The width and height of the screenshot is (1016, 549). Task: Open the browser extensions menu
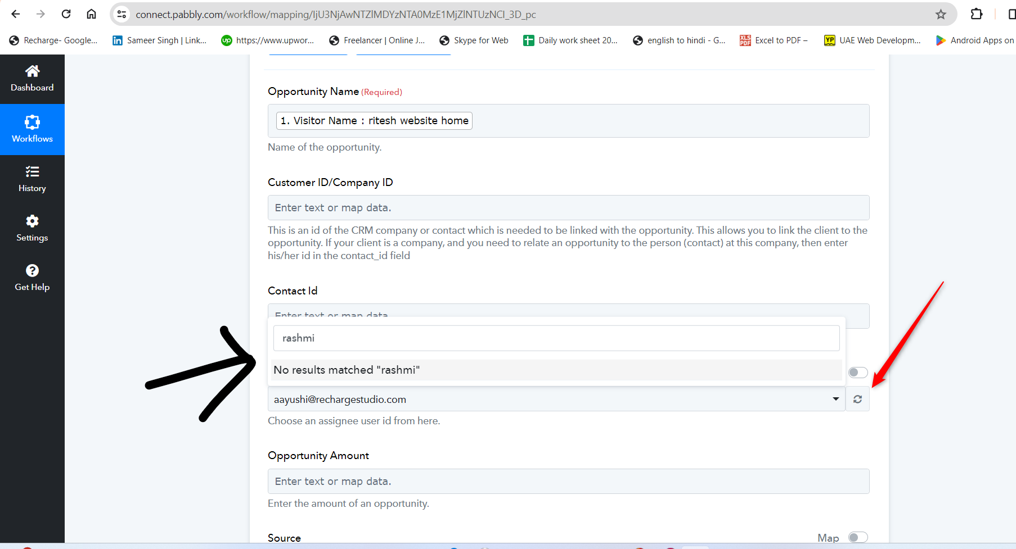[x=977, y=14]
